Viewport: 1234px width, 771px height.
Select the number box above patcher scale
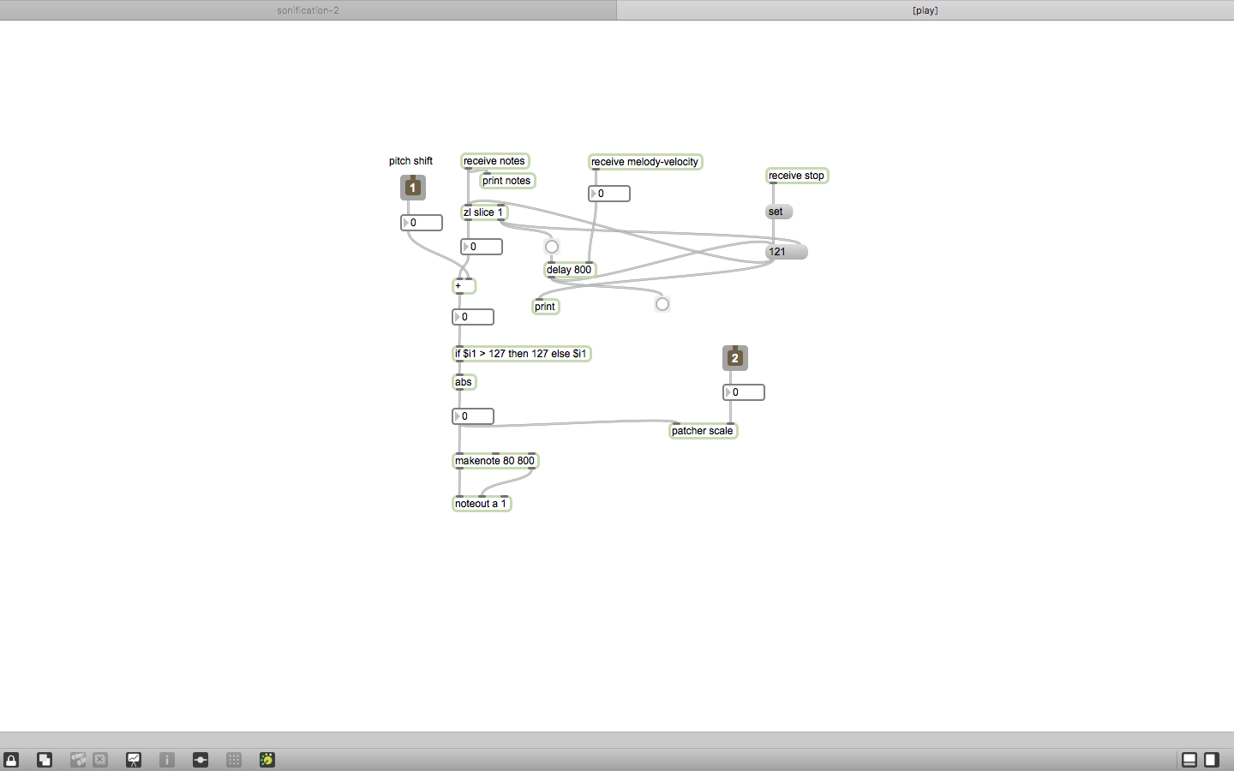point(744,392)
